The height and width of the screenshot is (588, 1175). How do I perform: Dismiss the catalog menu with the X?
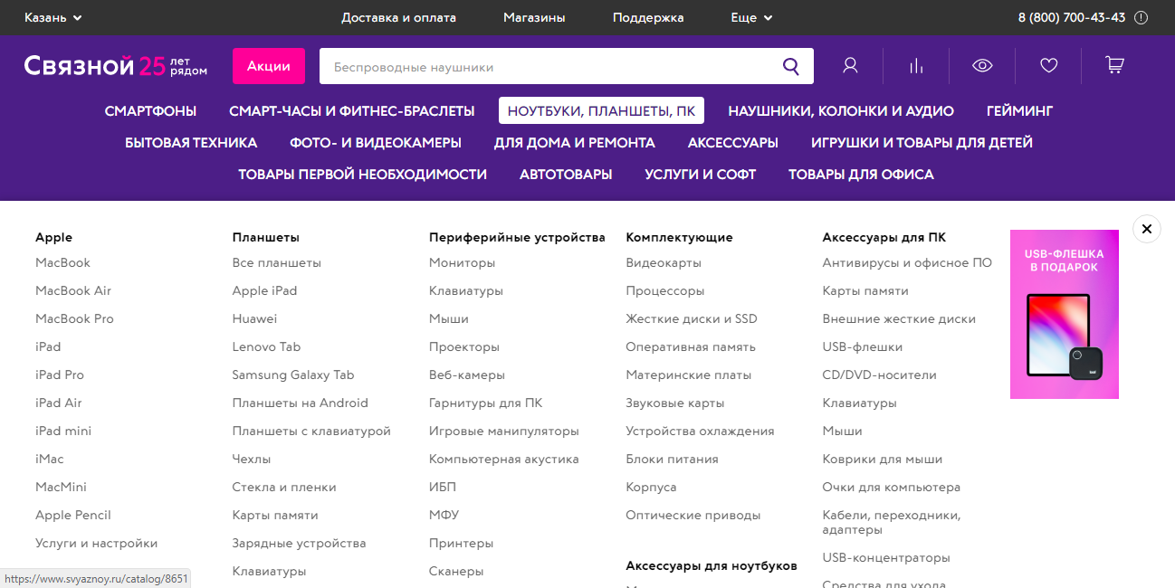tap(1146, 229)
